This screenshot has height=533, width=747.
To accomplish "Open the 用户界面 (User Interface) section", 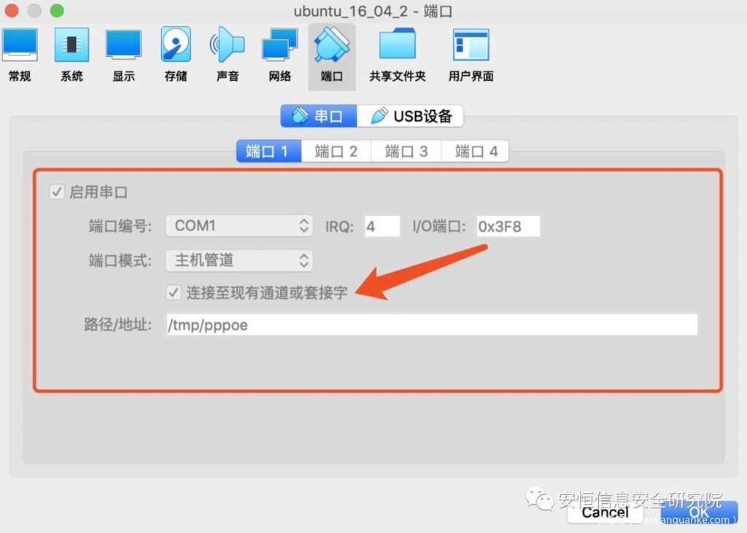I will click(x=471, y=55).
